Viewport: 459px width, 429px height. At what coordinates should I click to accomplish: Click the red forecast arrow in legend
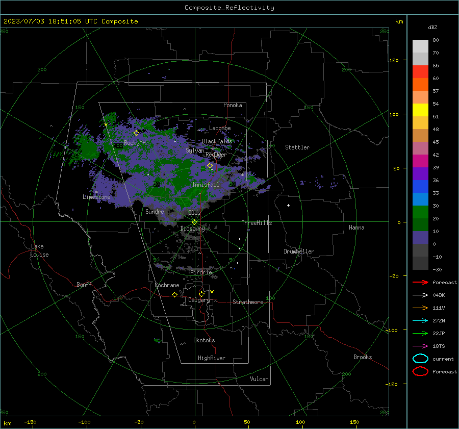click(420, 282)
